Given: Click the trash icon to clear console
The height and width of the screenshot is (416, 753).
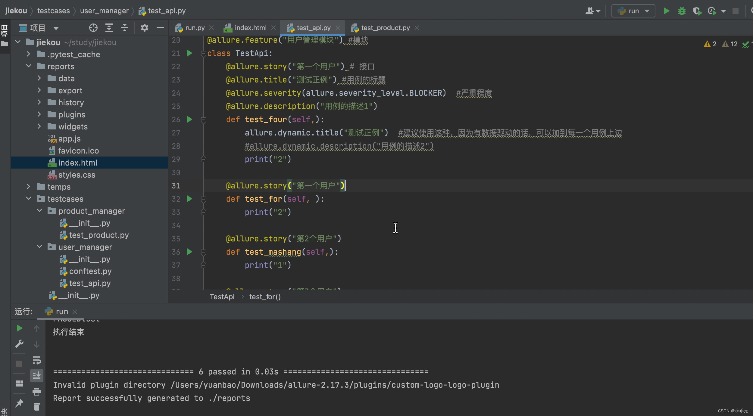Looking at the screenshot, I should coord(37,407).
